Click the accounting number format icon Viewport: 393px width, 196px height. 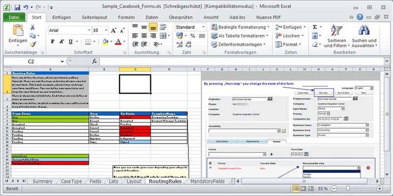coord(179,36)
